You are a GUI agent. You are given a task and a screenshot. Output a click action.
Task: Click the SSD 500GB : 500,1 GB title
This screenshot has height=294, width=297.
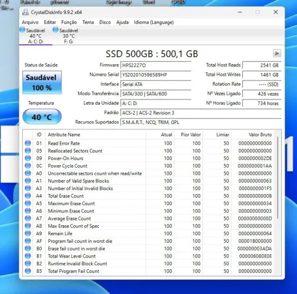152,54
